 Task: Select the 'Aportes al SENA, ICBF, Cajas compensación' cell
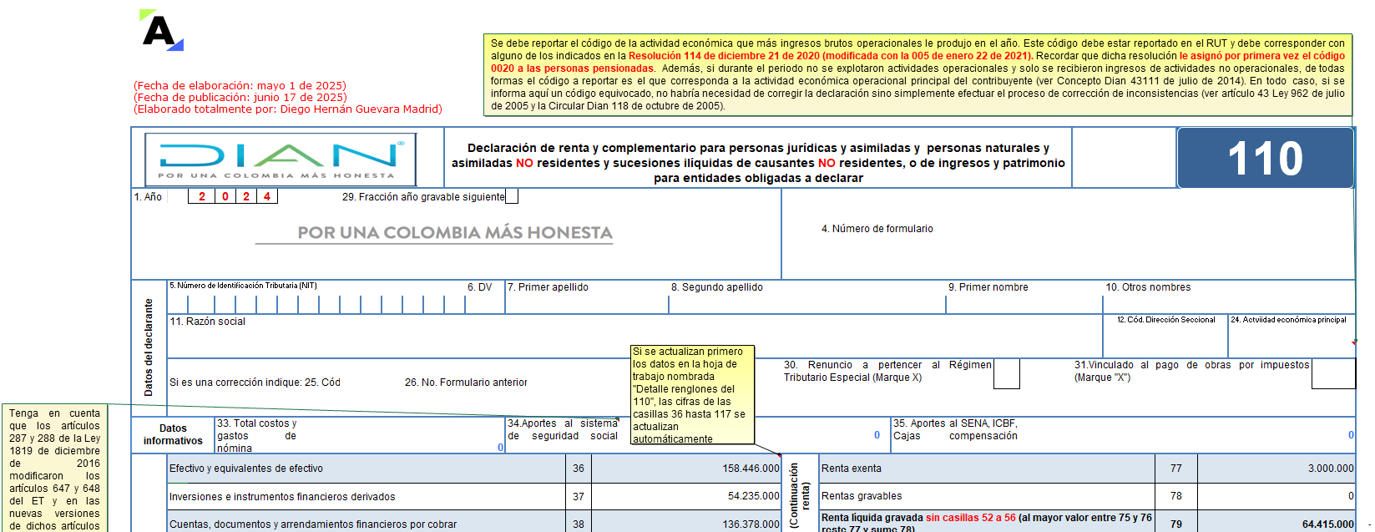click(x=1123, y=435)
